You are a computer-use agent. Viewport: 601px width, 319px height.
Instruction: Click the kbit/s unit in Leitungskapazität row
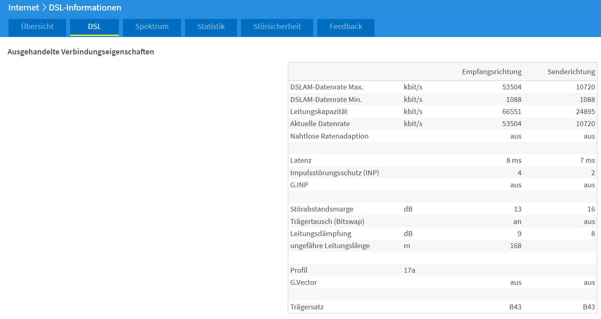coord(413,112)
